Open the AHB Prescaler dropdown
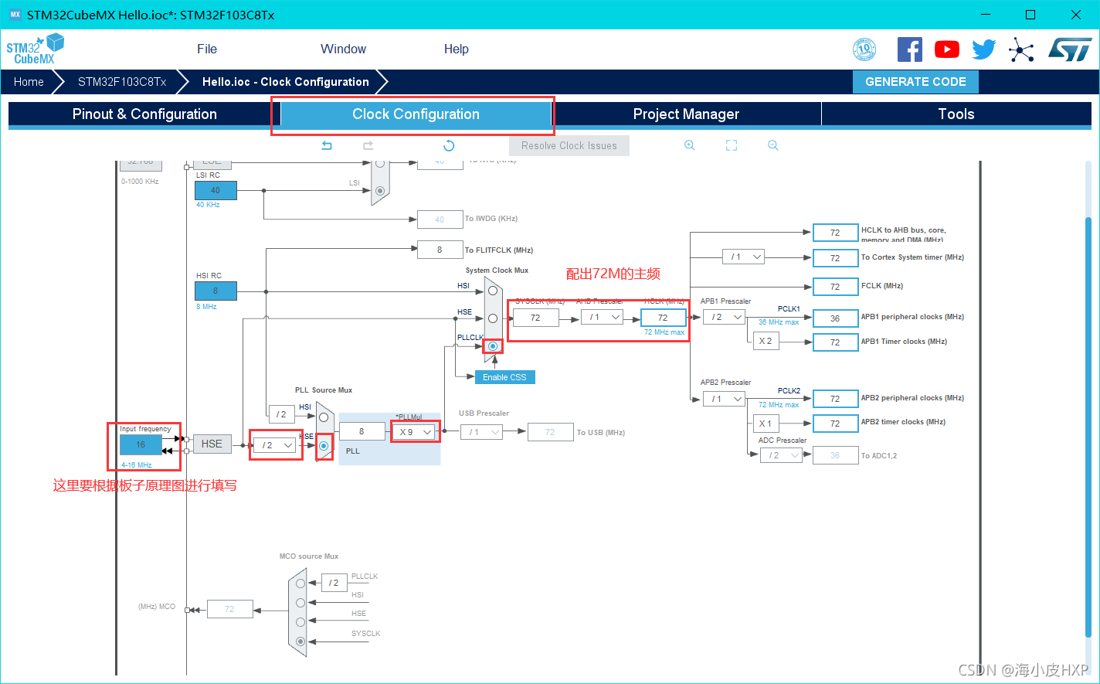 (603, 317)
